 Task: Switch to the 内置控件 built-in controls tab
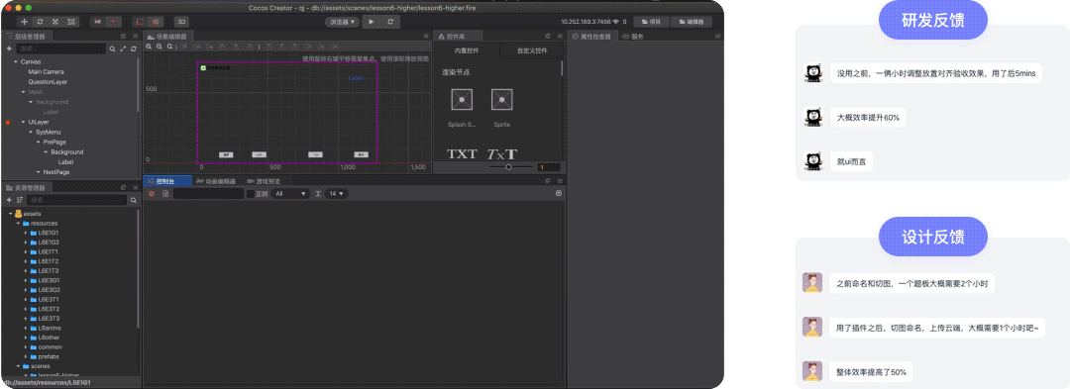click(x=467, y=51)
